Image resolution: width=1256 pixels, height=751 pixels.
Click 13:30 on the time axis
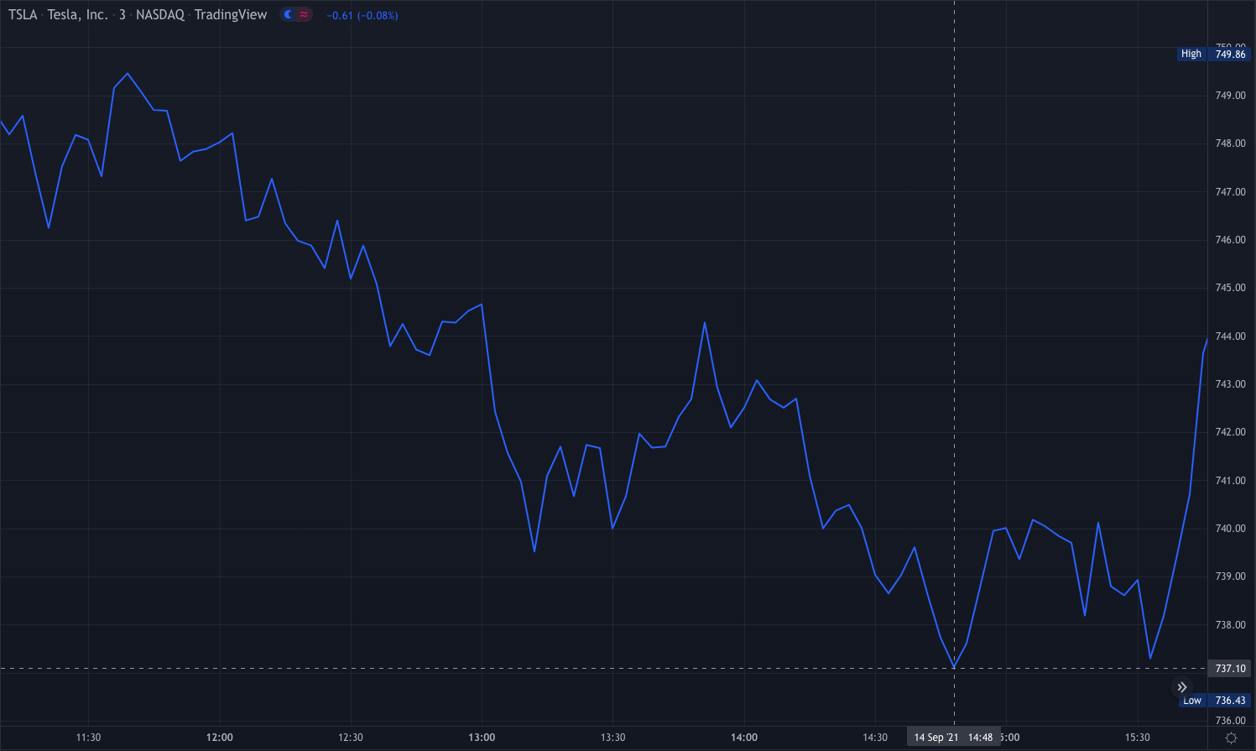click(612, 738)
